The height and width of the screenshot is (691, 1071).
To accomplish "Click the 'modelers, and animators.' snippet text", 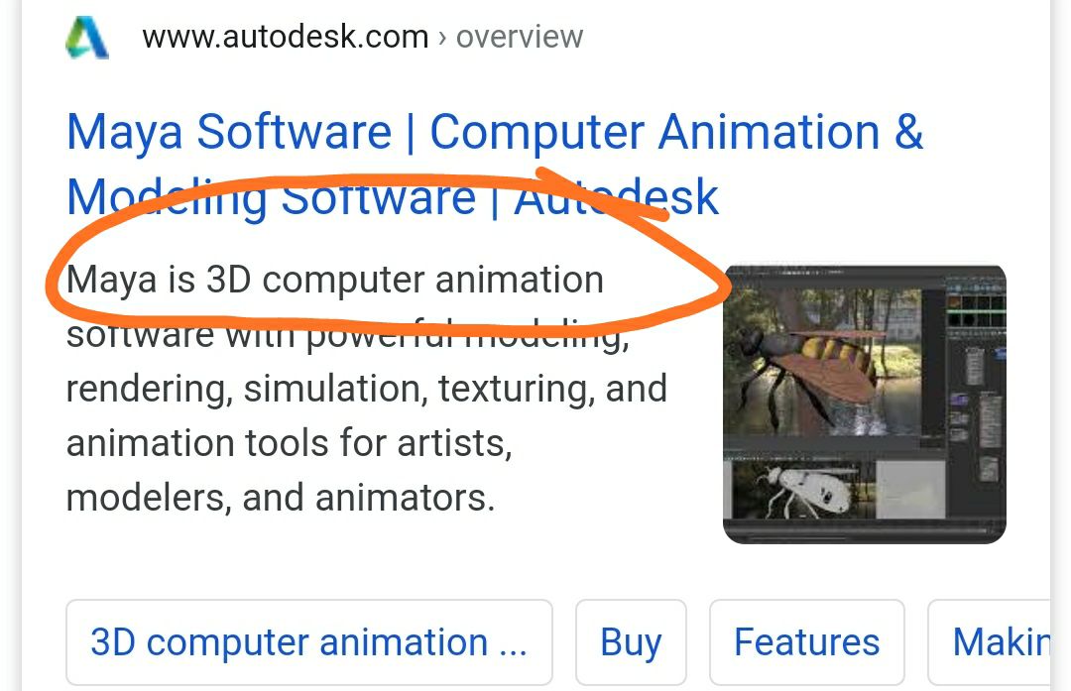I will (x=280, y=498).
